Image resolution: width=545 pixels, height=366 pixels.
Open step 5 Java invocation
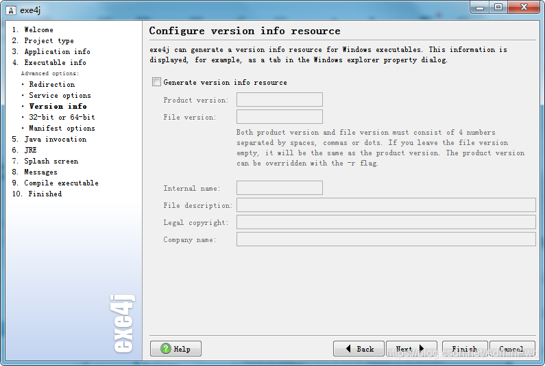point(49,139)
